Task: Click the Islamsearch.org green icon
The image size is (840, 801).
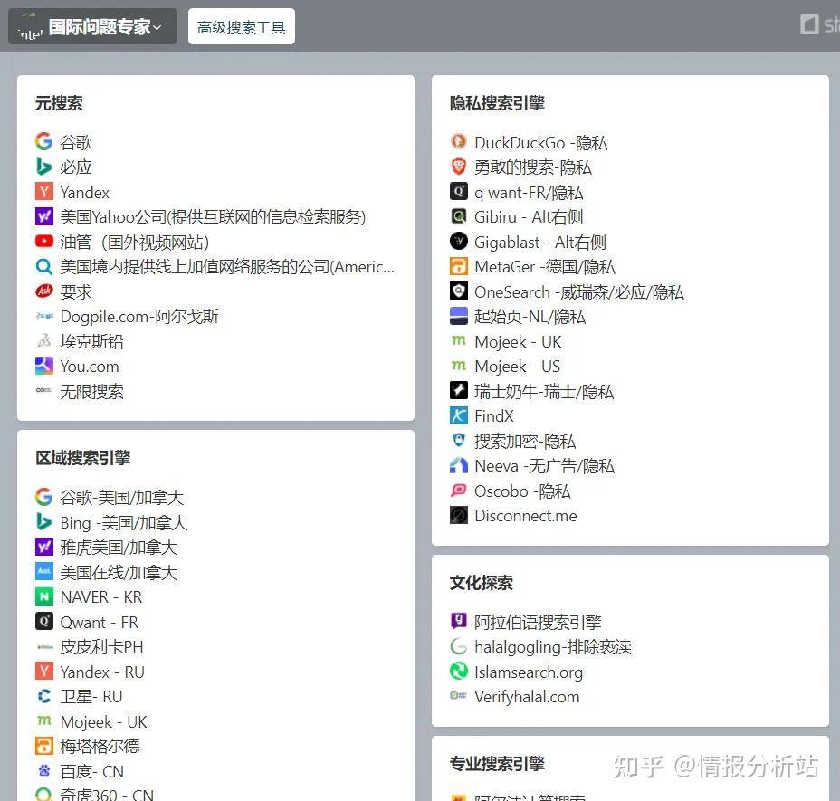Action: tap(459, 672)
